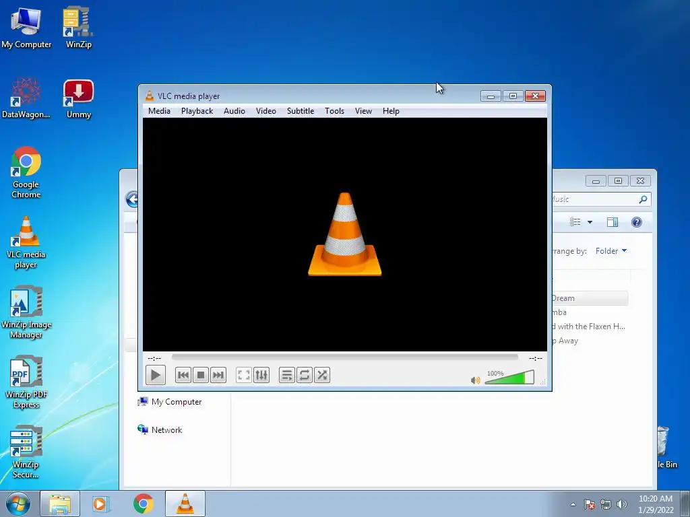Screen dimensions: 690x517
Task: Click the remaining time label in VLC
Action: coord(536,358)
